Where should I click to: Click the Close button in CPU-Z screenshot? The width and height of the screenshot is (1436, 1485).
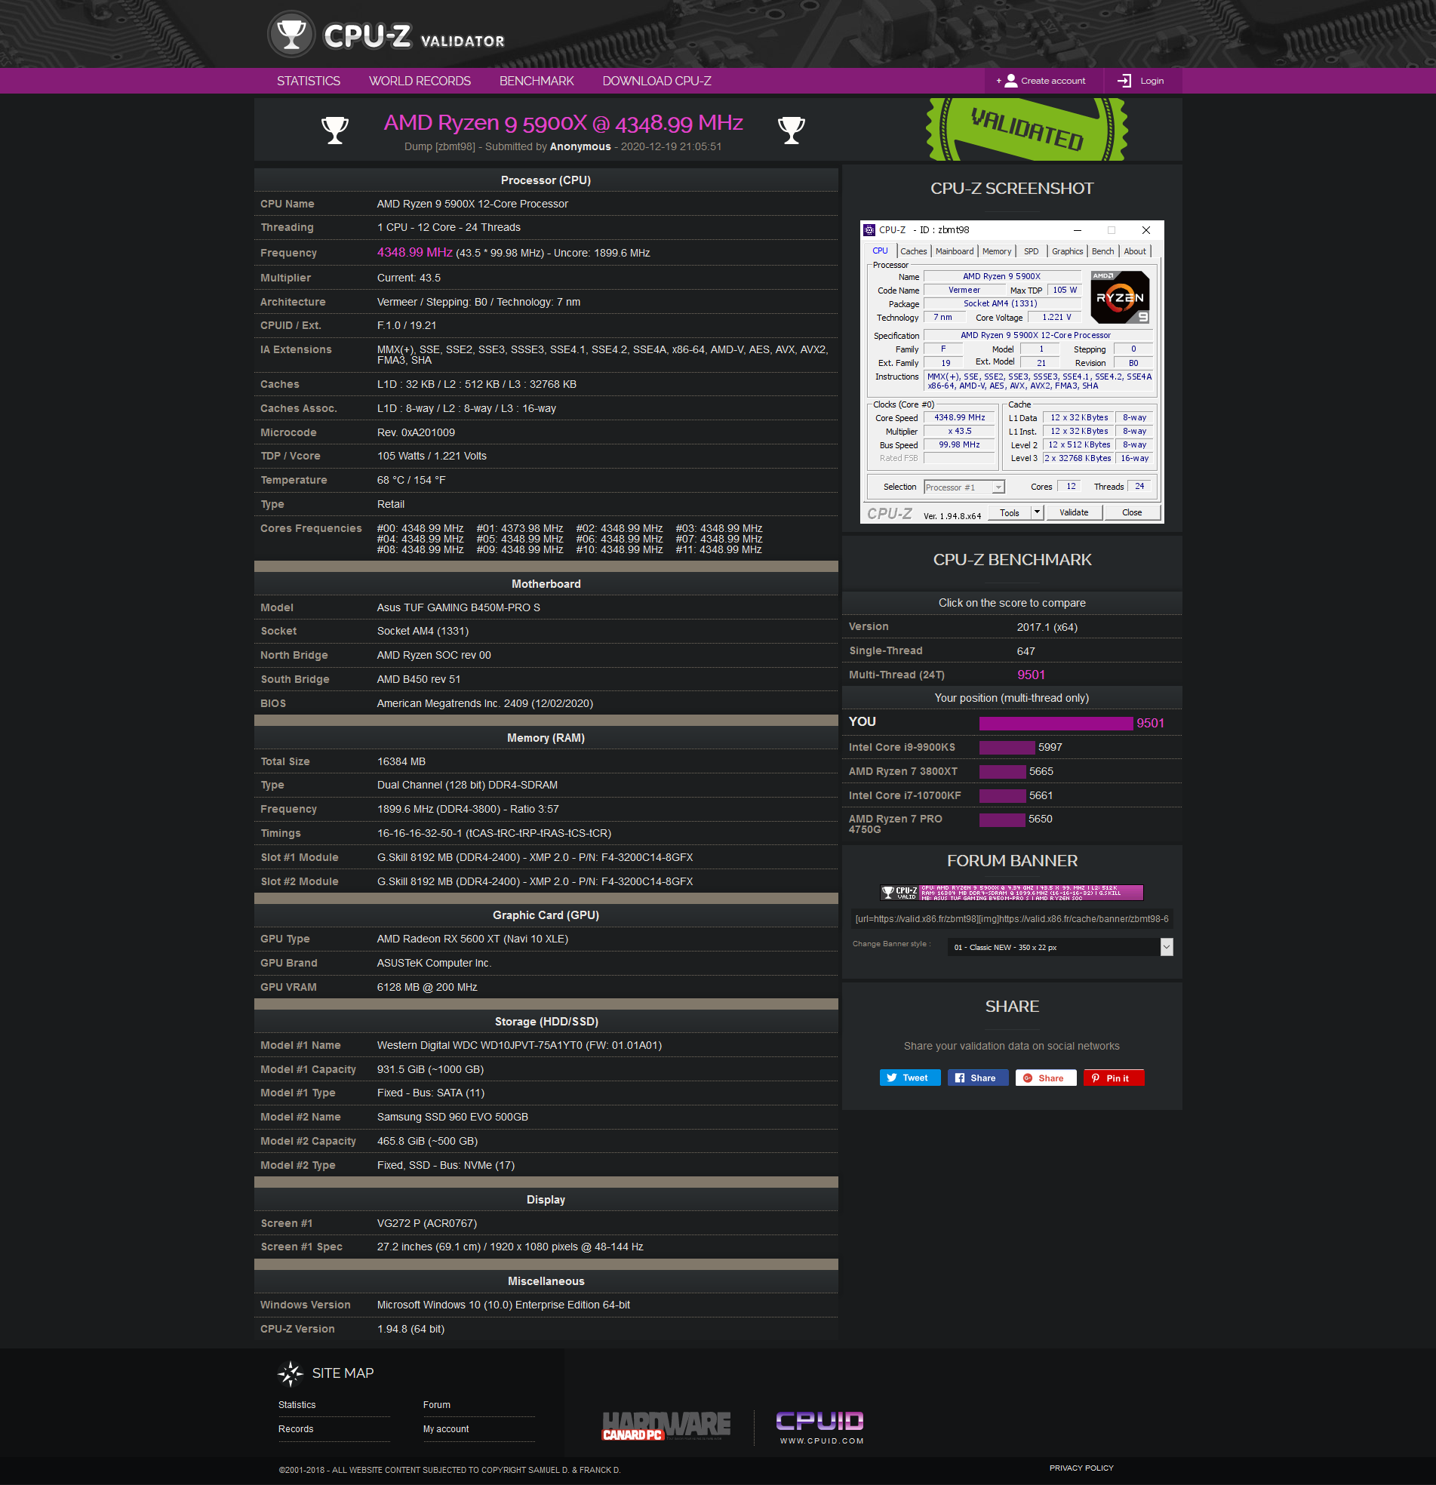point(1131,512)
